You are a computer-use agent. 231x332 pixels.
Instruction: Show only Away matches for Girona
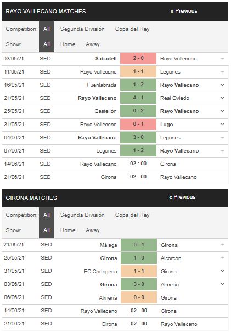coord(93,230)
